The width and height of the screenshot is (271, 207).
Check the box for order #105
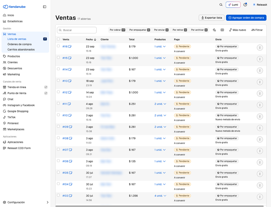pyautogui.click(x=58, y=172)
